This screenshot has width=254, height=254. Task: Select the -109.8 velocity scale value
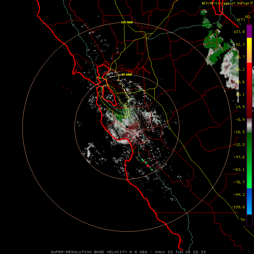coord(238,207)
